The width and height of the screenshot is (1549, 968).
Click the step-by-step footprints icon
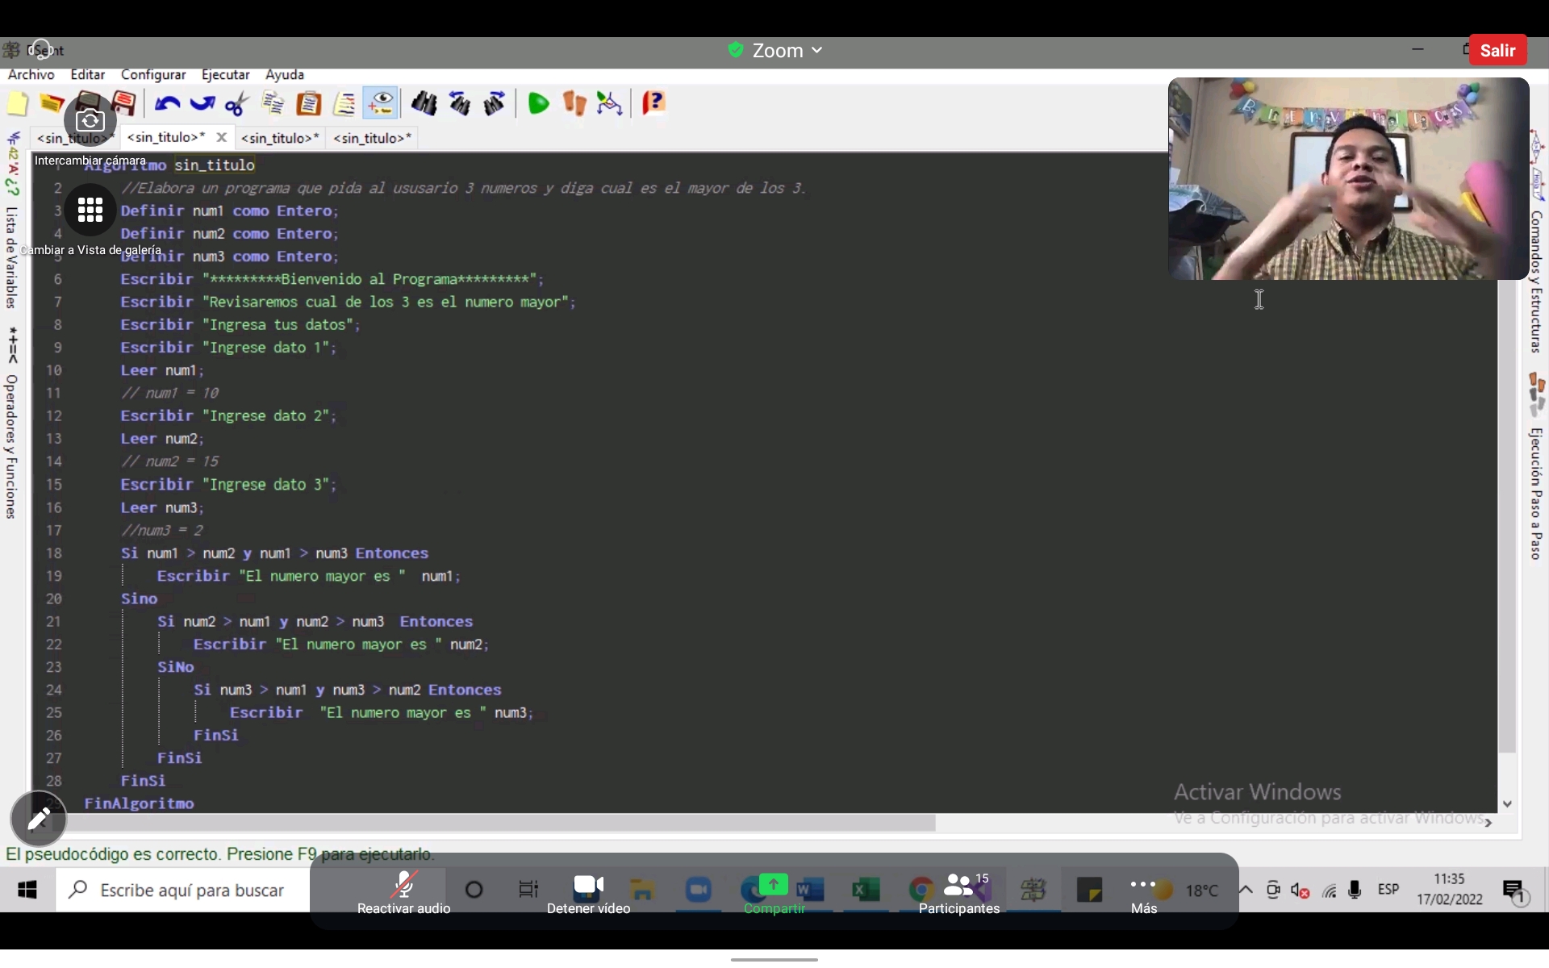point(574,104)
